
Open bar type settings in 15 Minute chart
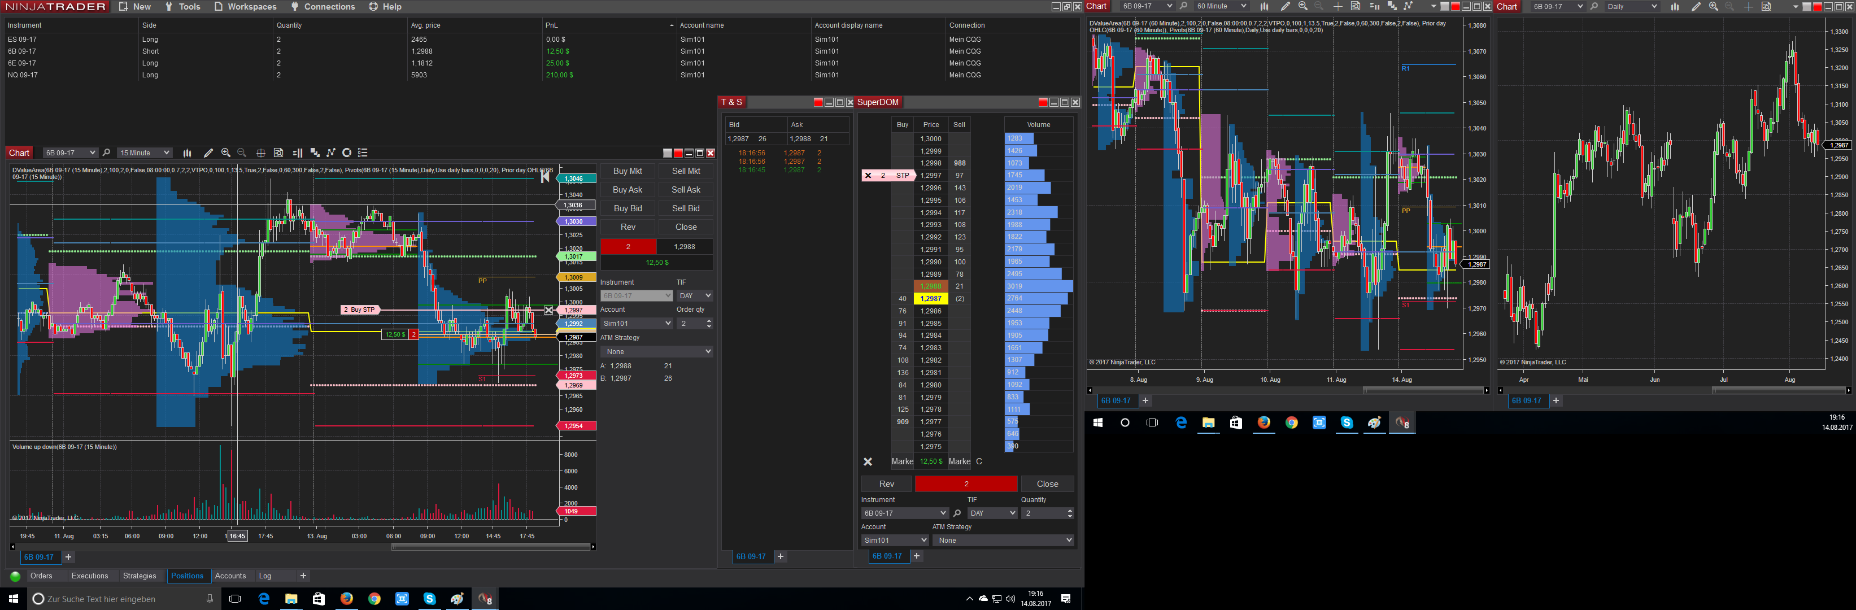(188, 152)
